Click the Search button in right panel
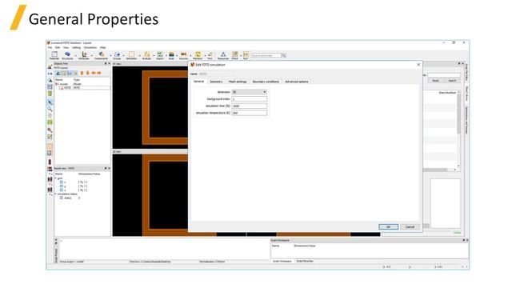Screen dimensions: 512x288 (x=452, y=80)
